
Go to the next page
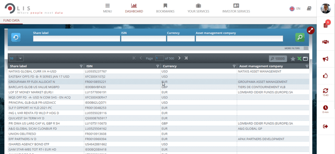pyautogui.click(x=180, y=58)
